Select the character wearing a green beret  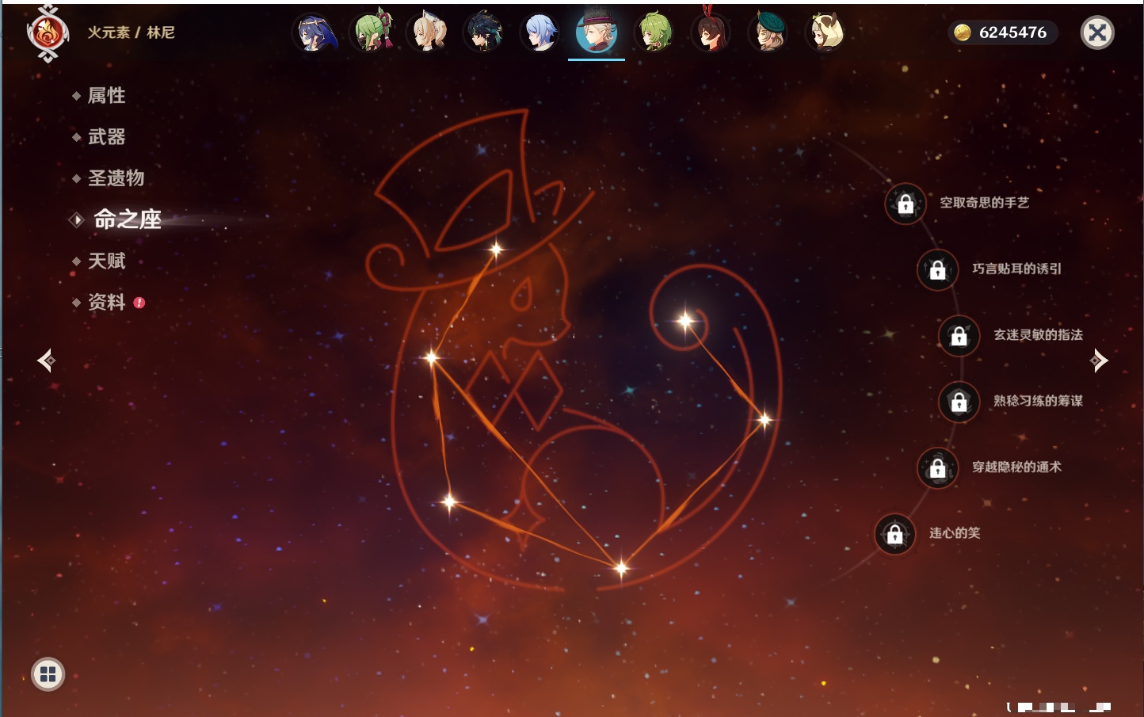click(768, 33)
